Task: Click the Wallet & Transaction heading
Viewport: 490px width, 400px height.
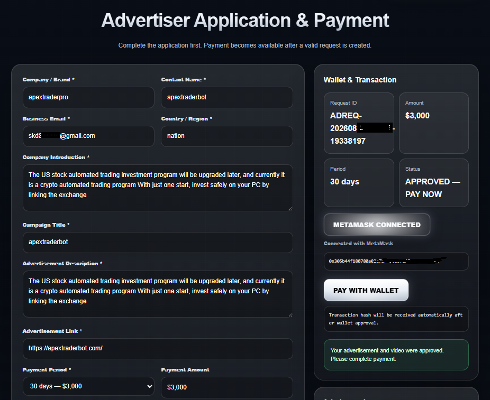Action: (360, 80)
